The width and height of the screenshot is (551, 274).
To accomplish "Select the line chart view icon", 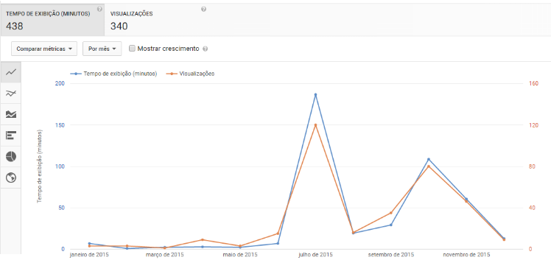I will point(11,72).
